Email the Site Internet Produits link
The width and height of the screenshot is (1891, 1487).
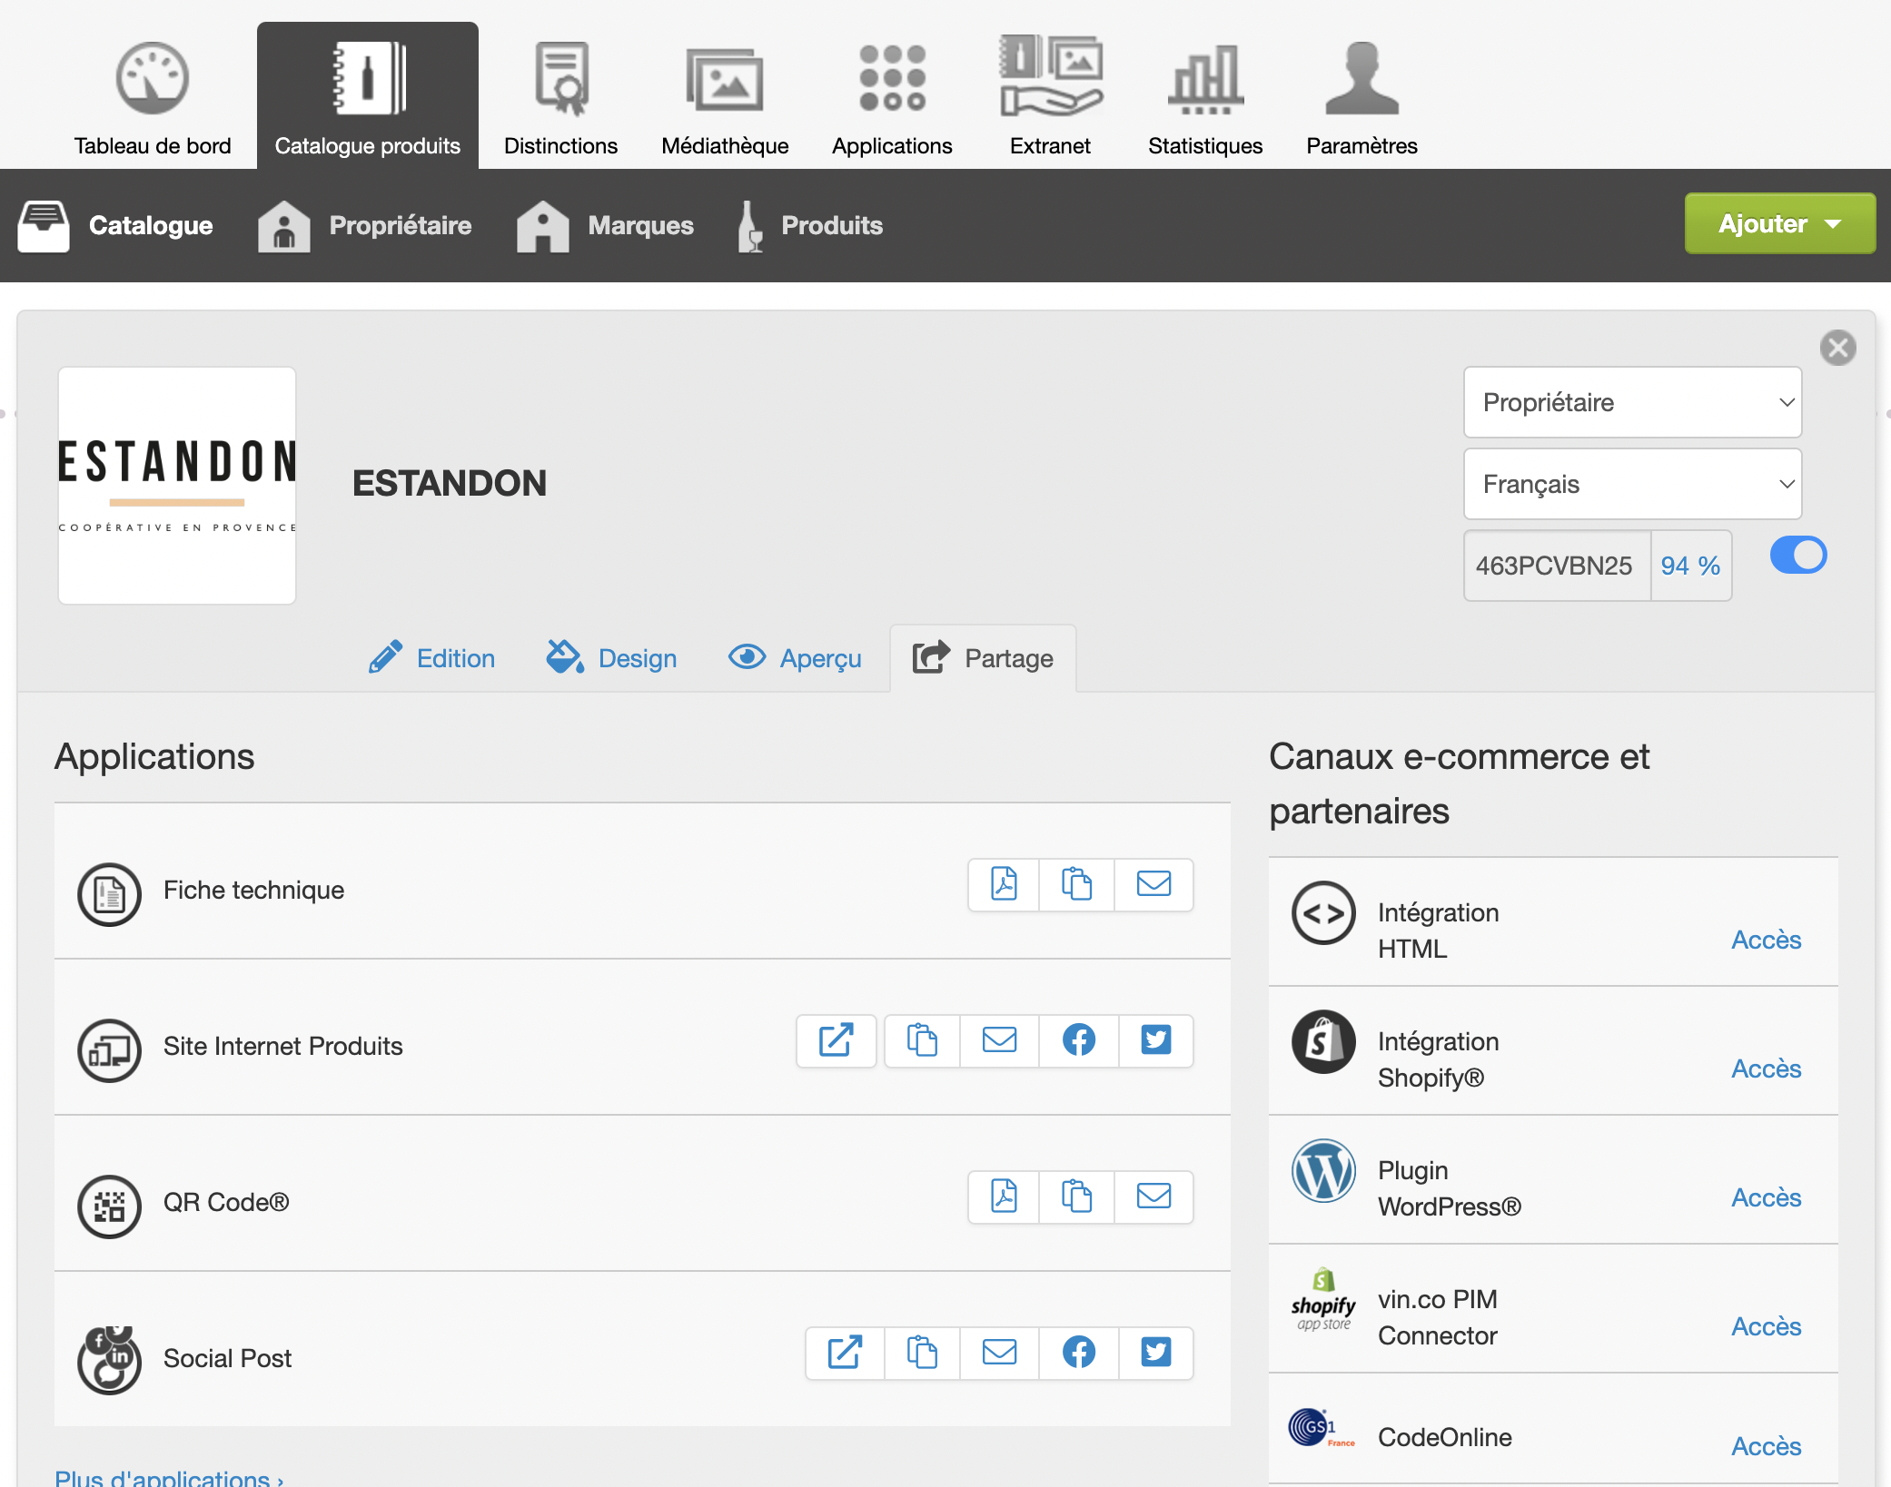999,1040
